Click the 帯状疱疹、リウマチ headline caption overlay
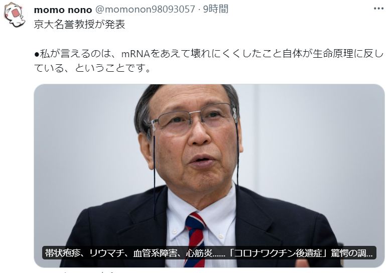 (209, 253)
